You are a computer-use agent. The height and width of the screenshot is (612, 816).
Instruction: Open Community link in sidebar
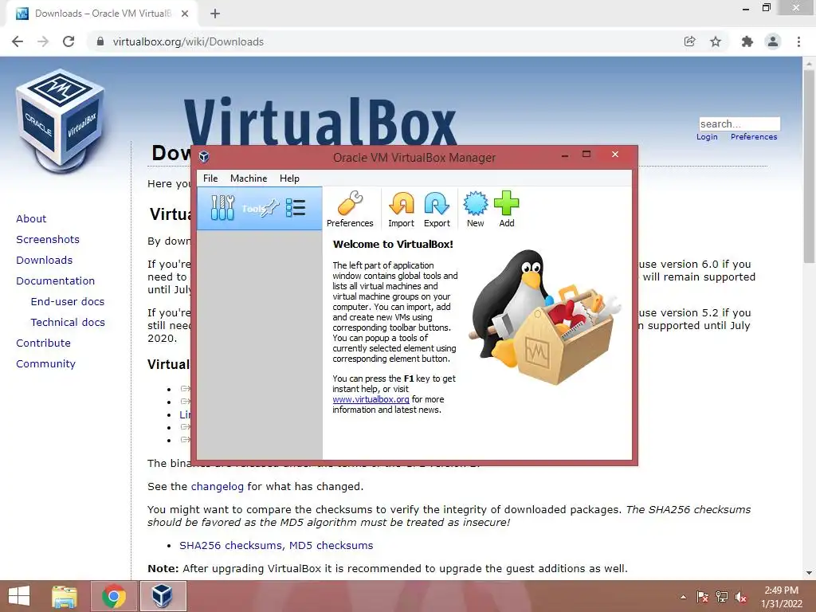[45, 364]
